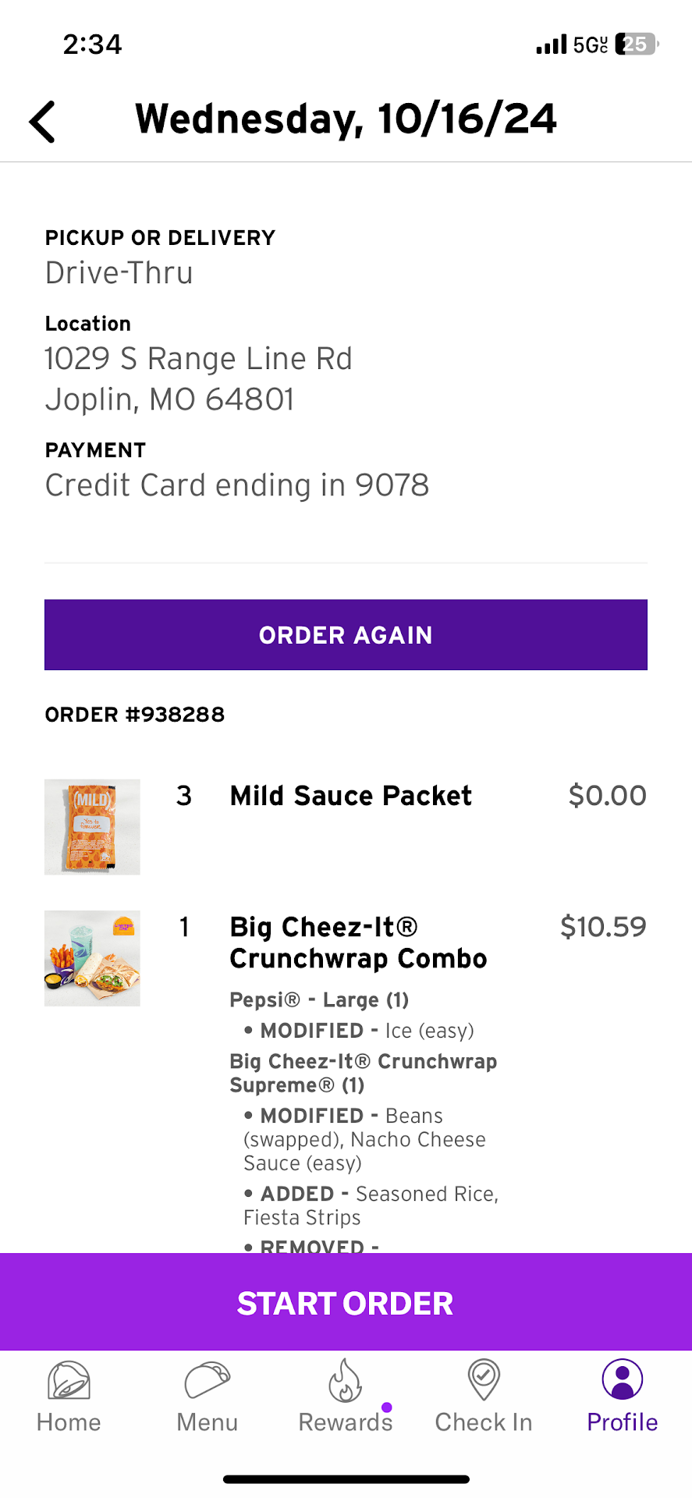
Task: Tap the Crunchwrap Combo thumbnail image
Action: (92, 958)
